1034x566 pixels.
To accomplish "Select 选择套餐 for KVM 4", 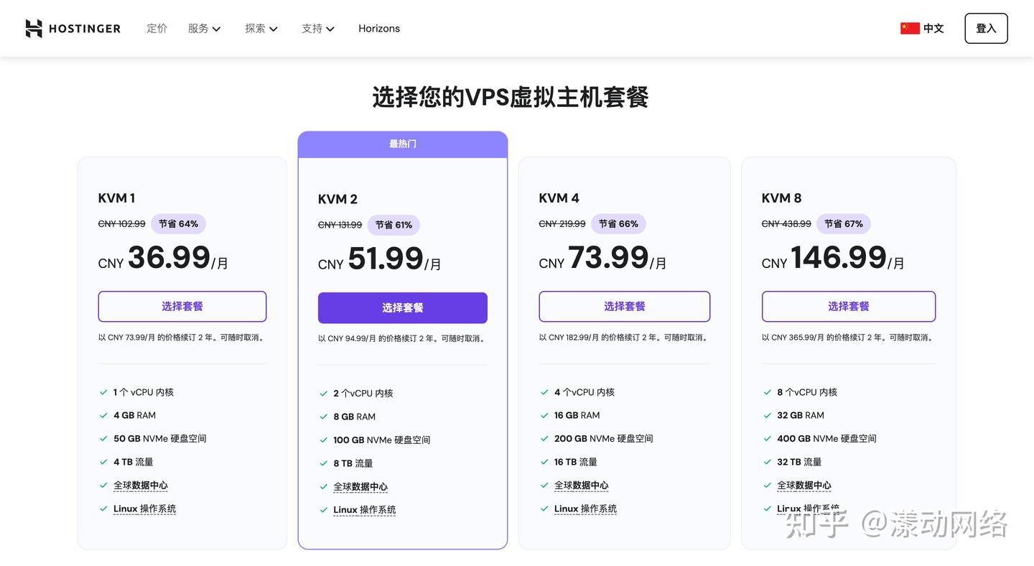I will pos(624,306).
